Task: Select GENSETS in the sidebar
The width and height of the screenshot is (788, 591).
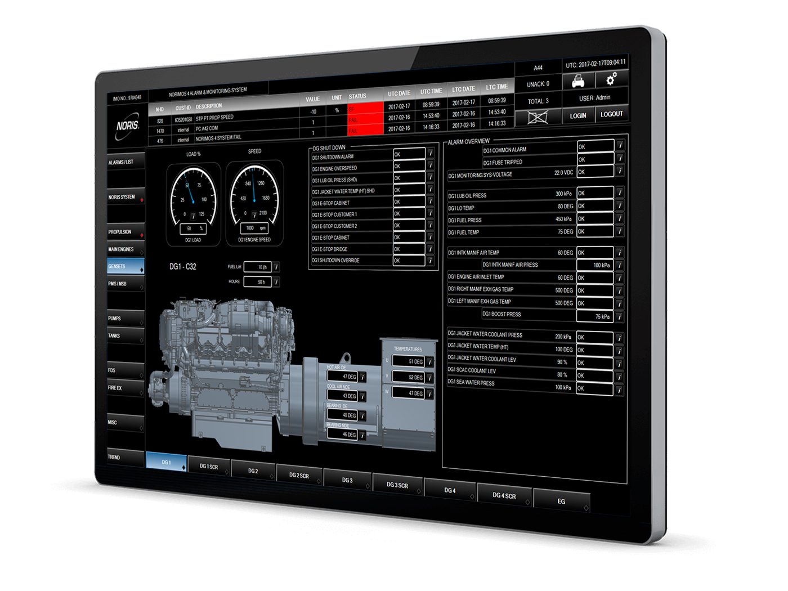Action: coord(126,266)
